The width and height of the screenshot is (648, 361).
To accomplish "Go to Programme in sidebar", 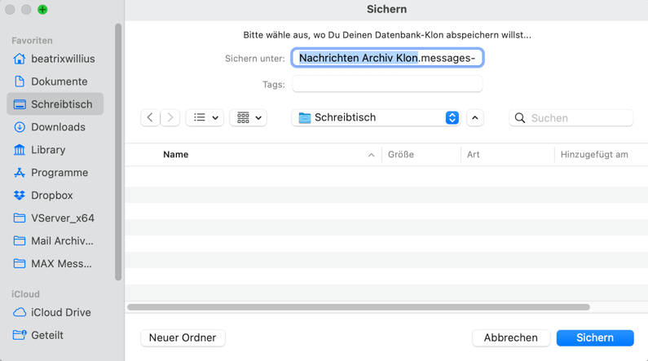I will [x=55, y=172].
